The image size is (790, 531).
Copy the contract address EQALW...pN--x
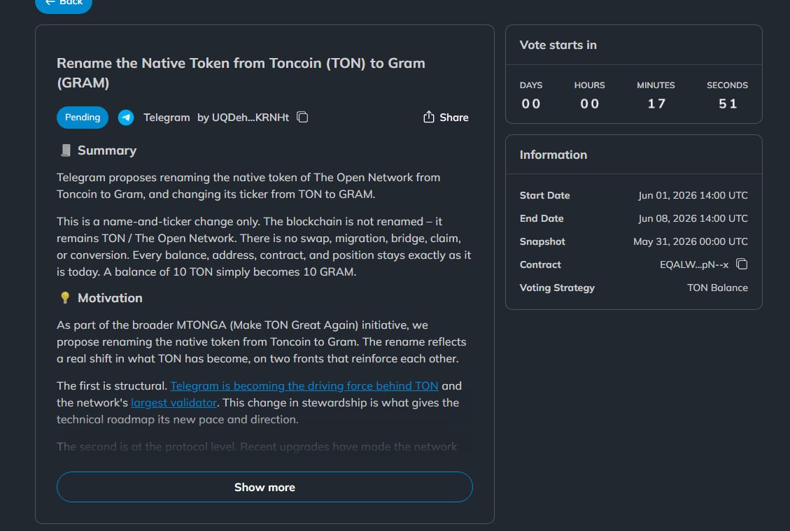pos(742,264)
